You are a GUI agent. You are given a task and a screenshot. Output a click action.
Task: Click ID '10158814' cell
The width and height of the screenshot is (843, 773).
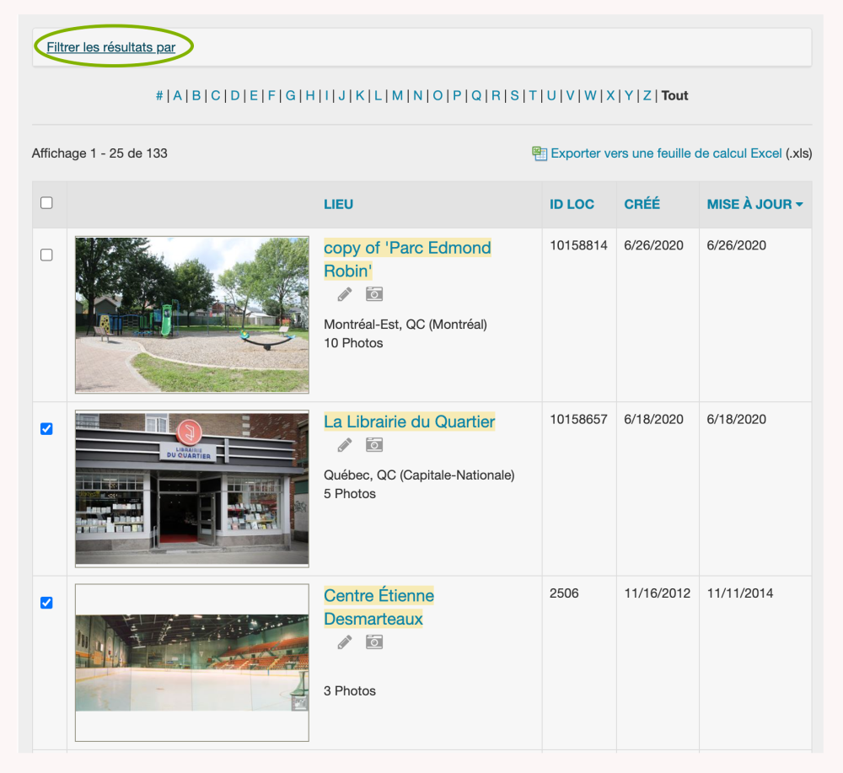578,245
